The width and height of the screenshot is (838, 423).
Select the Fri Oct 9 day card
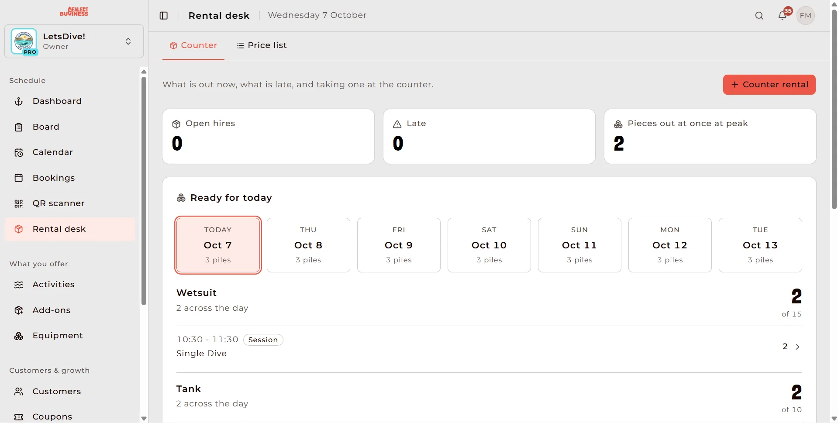pyautogui.click(x=399, y=245)
